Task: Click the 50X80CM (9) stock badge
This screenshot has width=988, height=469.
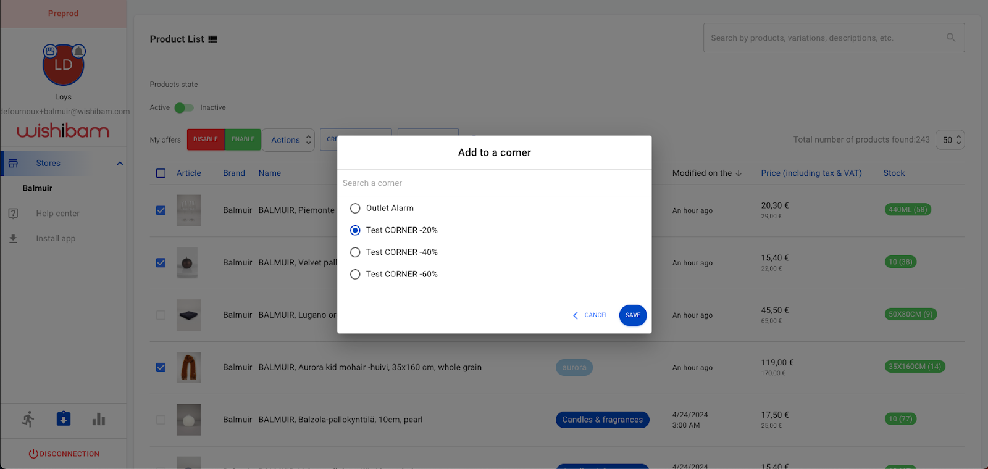Action: pos(911,315)
